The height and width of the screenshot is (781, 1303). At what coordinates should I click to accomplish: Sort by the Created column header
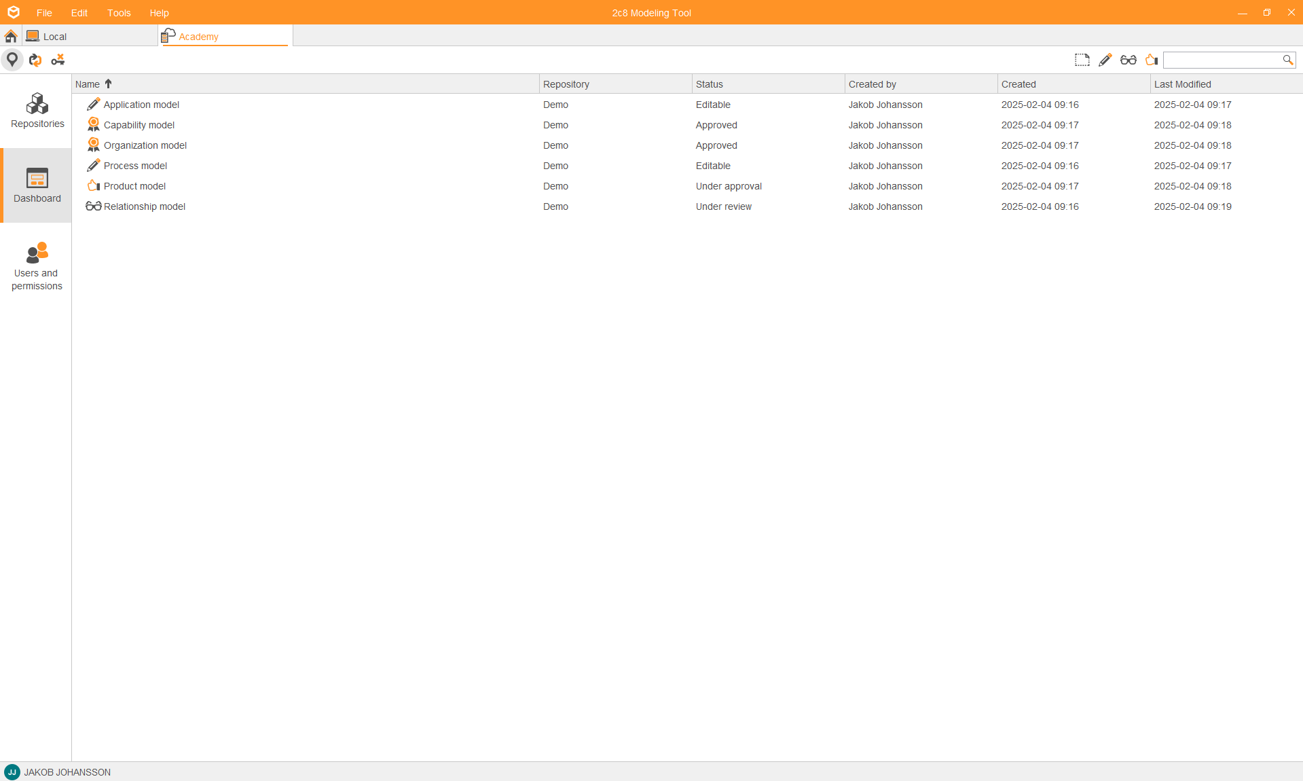click(x=1073, y=84)
